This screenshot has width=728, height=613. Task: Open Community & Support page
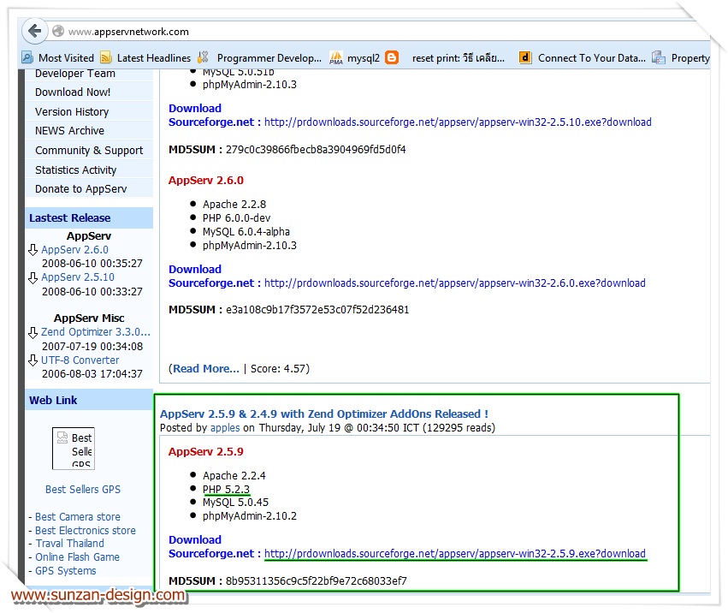coord(89,151)
